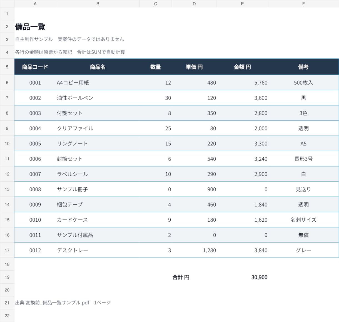
Task: Select cell サンプル冊子
Action: click(x=98, y=189)
